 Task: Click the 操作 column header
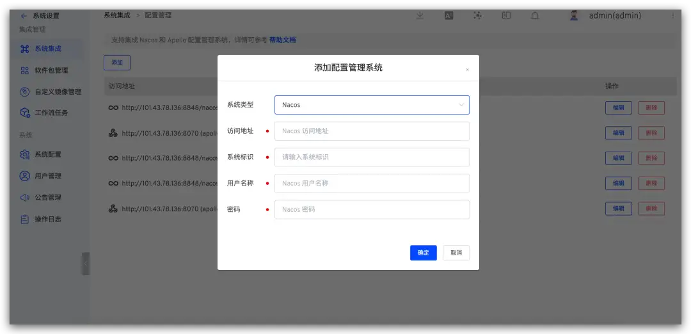click(612, 86)
